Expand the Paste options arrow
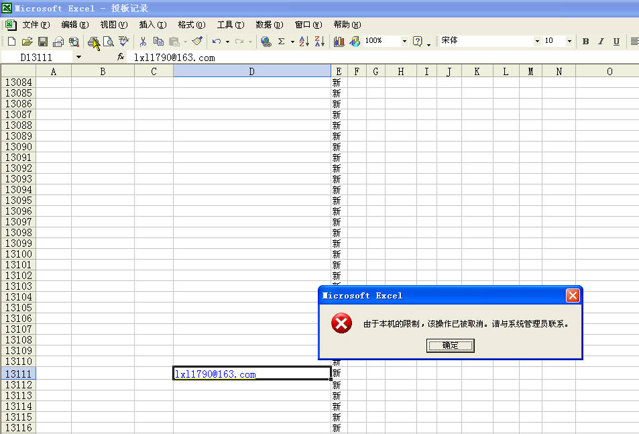Screen dimensions: 639x434 (185, 42)
